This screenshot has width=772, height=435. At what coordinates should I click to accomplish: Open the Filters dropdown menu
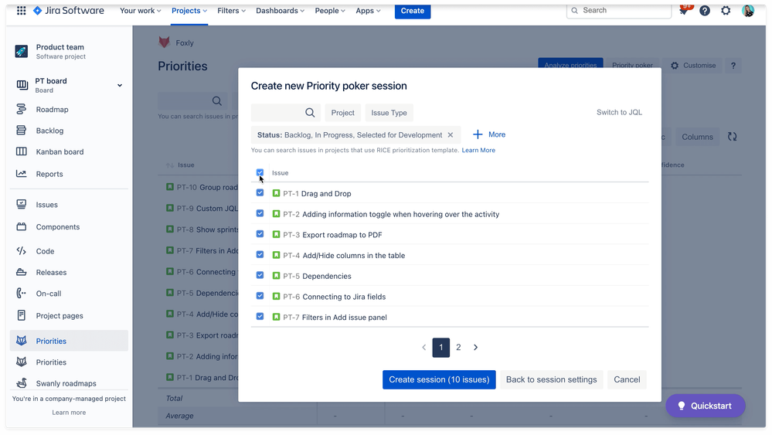coord(231,10)
